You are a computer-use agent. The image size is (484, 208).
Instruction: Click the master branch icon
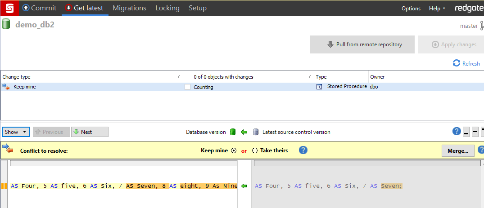pos(482,26)
